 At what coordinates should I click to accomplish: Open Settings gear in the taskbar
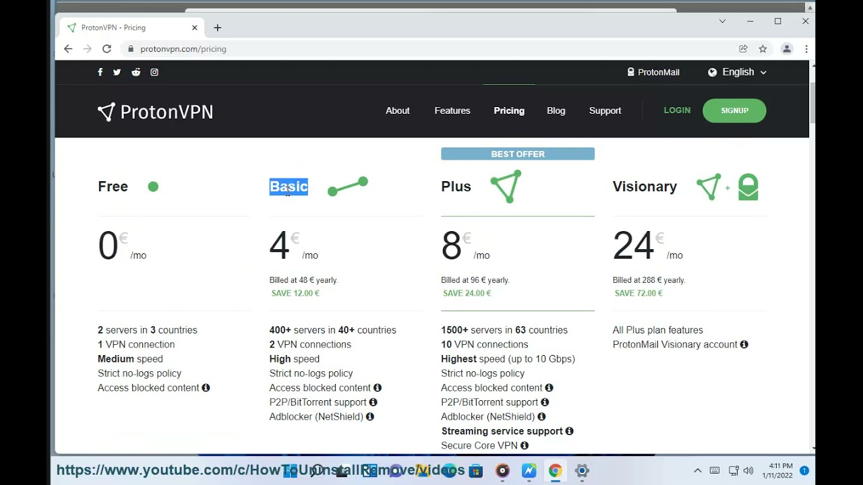[x=582, y=471]
